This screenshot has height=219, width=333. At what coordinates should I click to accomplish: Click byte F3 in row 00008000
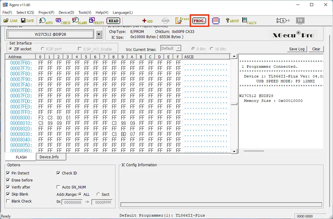coord(41,118)
